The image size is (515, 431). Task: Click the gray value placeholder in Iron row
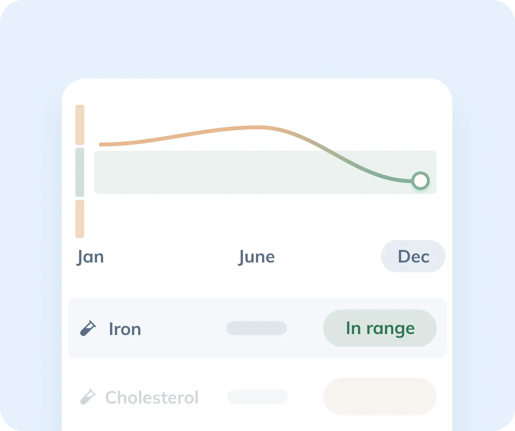pyautogui.click(x=257, y=328)
